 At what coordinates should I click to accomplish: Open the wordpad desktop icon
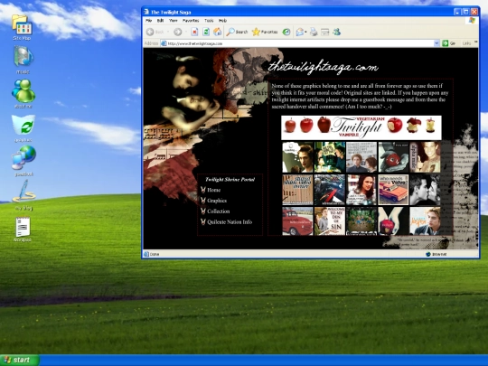pyautogui.click(x=23, y=230)
